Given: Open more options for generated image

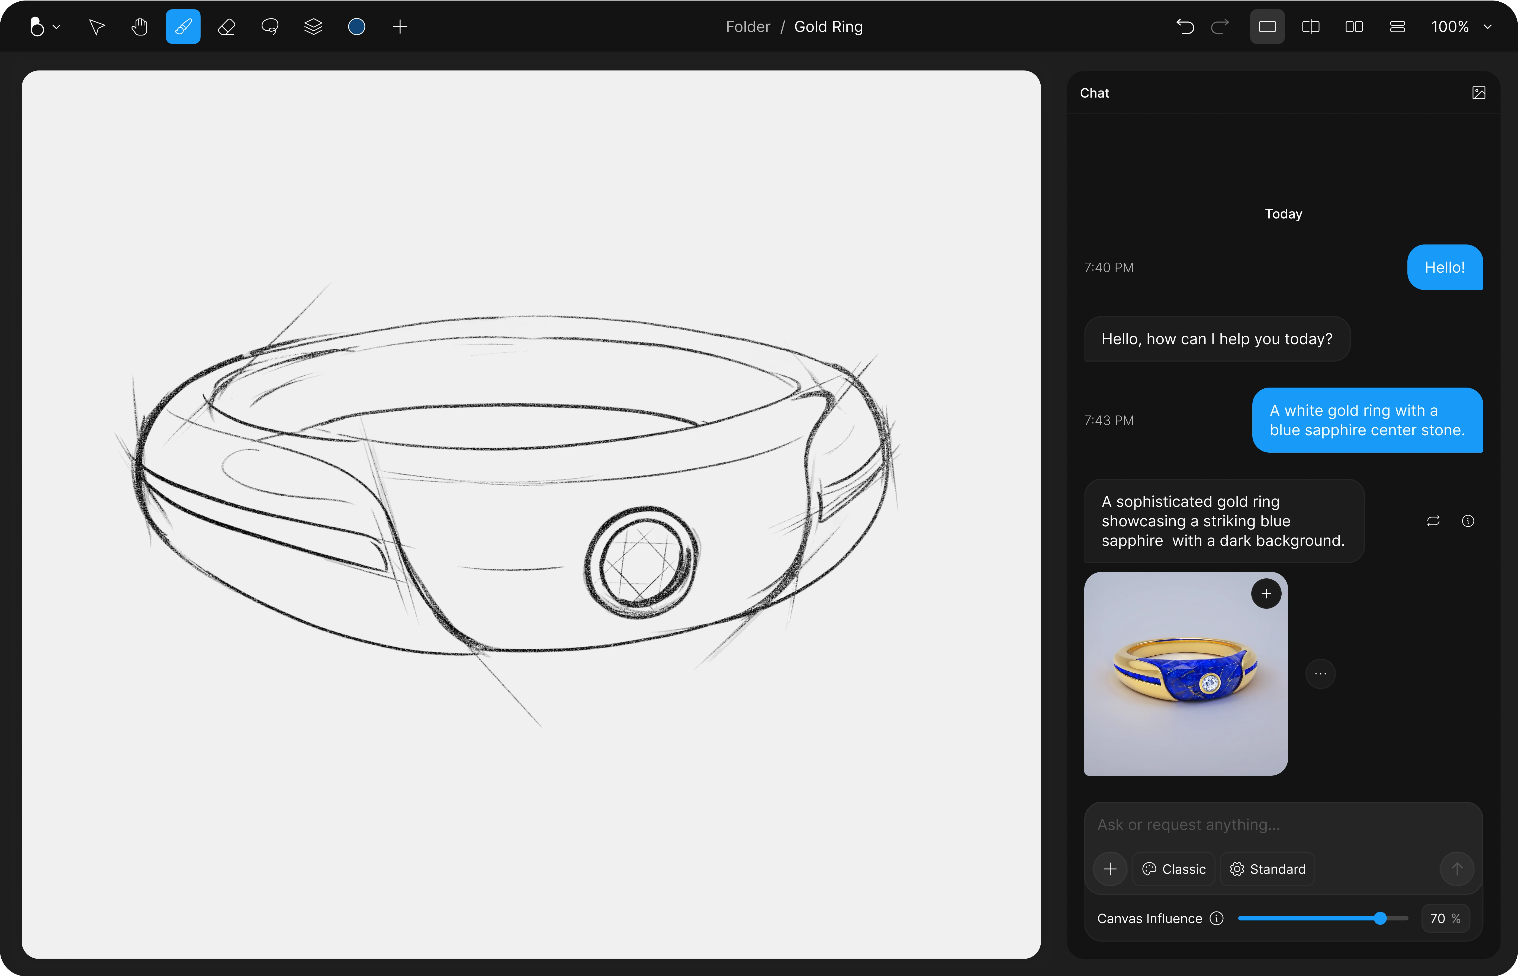Looking at the screenshot, I should click(1320, 674).
